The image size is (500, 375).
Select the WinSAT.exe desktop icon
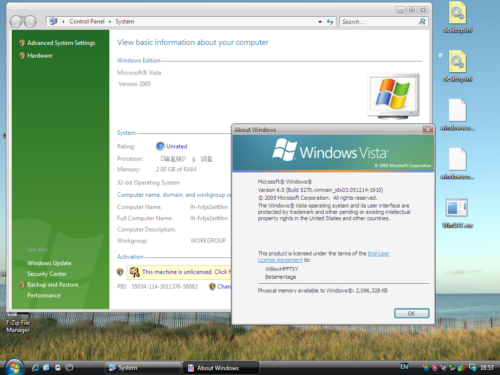(458, 213)
